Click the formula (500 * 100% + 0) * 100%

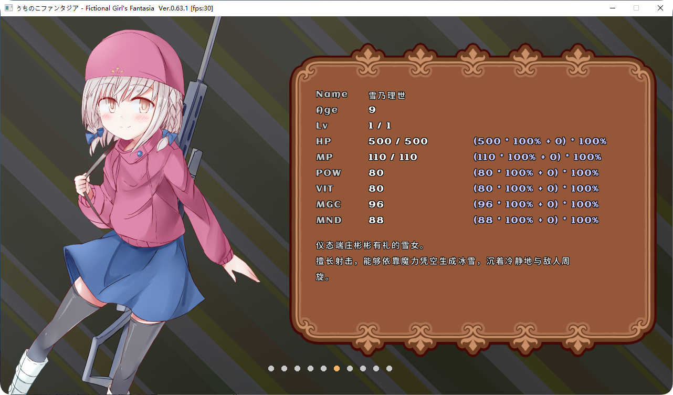[540, 141]
